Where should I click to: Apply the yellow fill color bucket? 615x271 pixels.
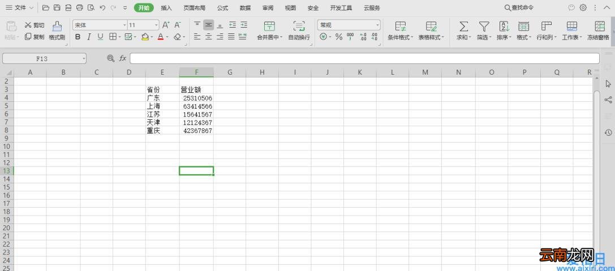click(145, 37)
